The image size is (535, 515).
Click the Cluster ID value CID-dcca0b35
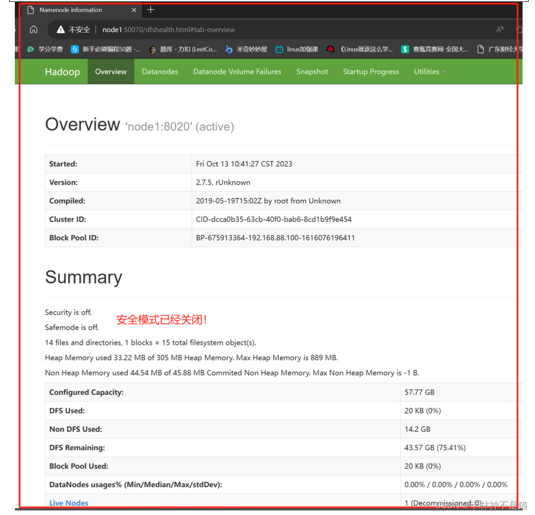[x=273, y=219]
